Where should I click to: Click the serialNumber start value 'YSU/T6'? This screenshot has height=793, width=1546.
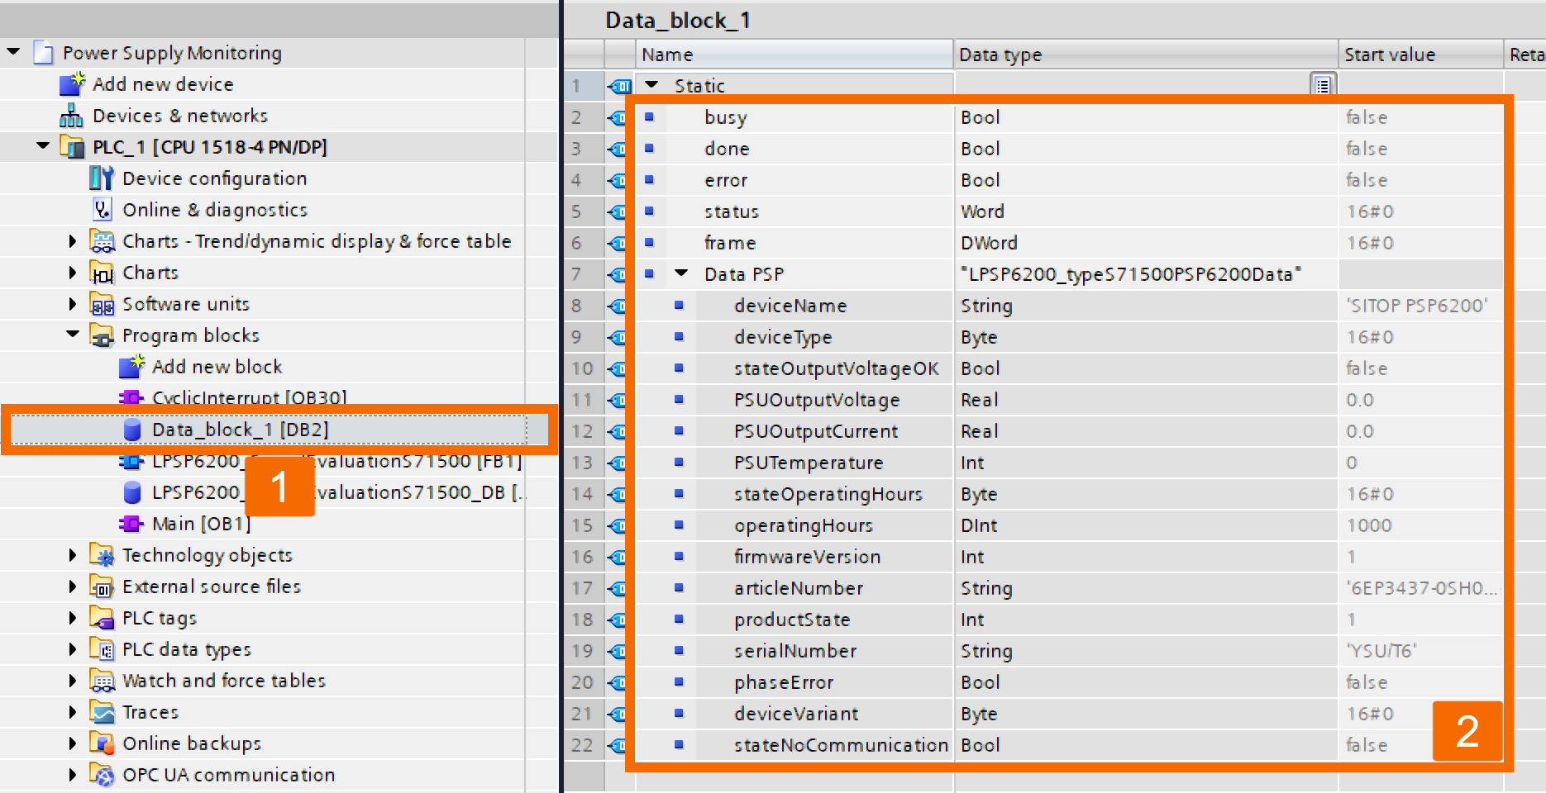pyautogui.click(x=1381, y=651)
